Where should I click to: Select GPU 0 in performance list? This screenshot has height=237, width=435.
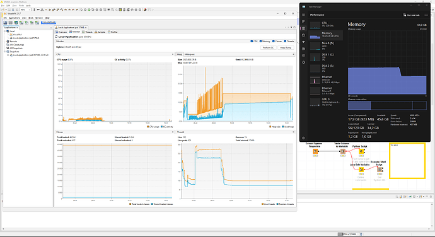[326, 102]
